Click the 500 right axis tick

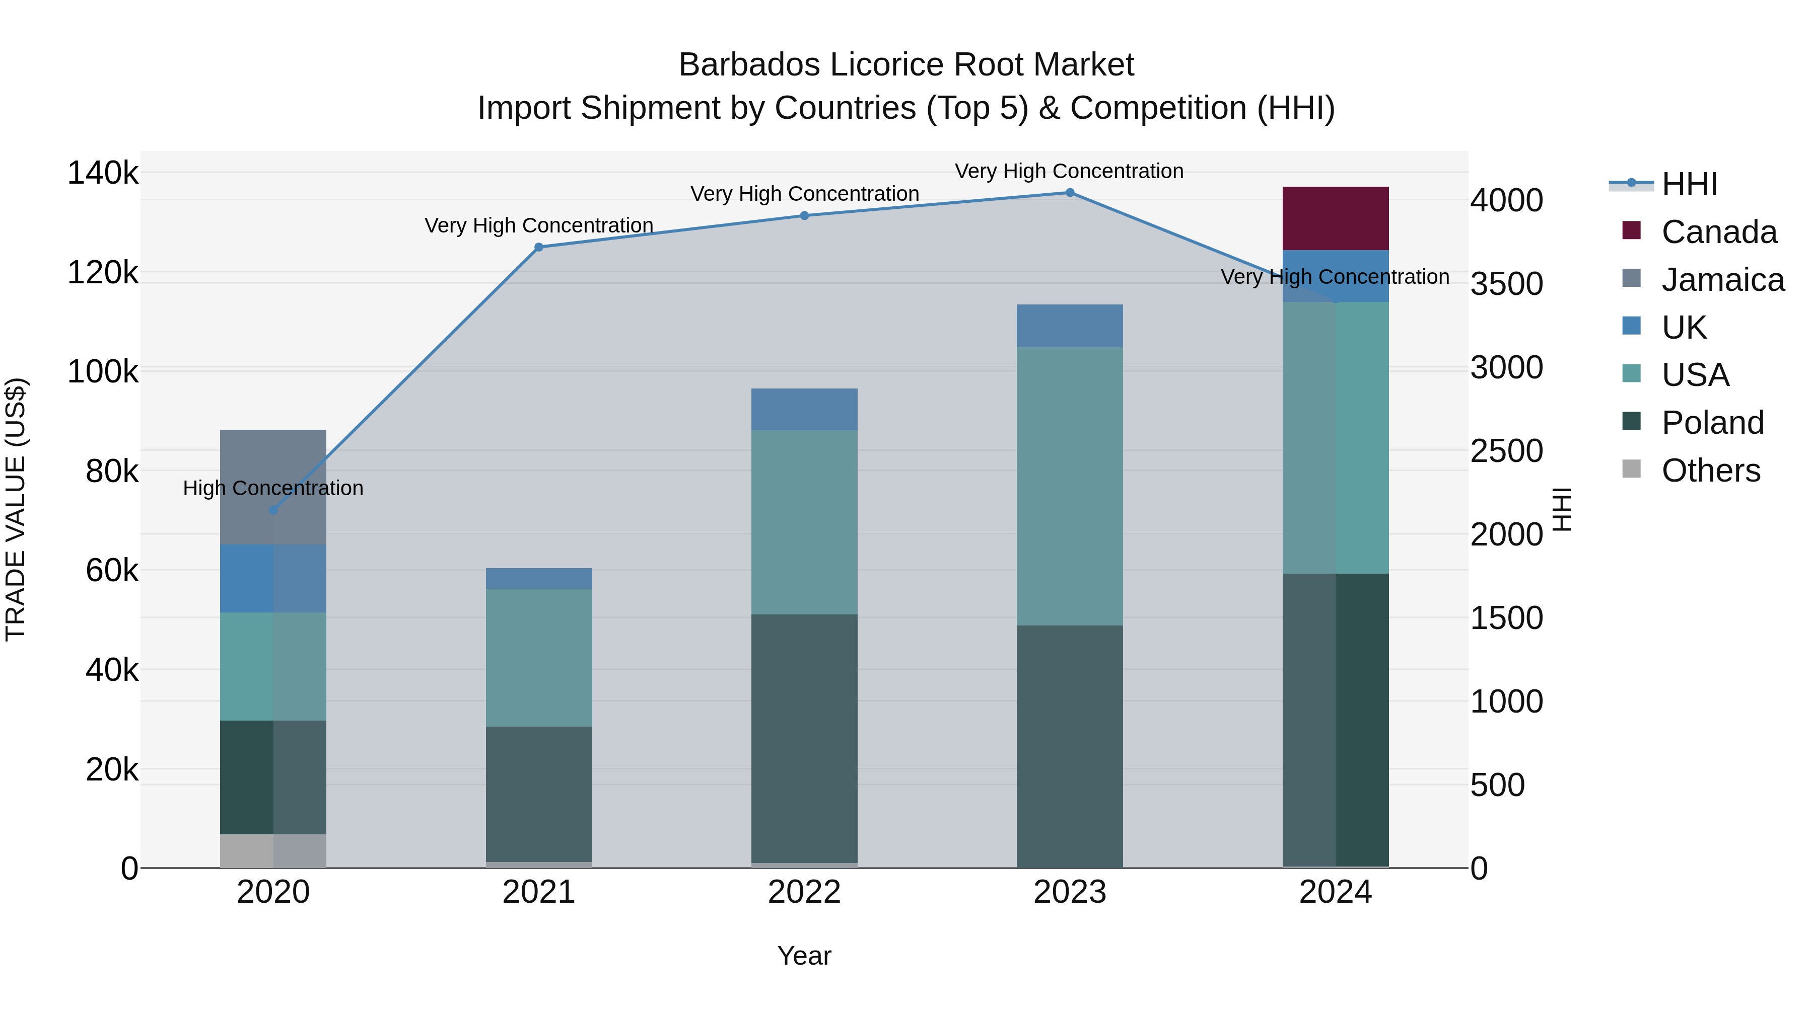coord(1498,785)
